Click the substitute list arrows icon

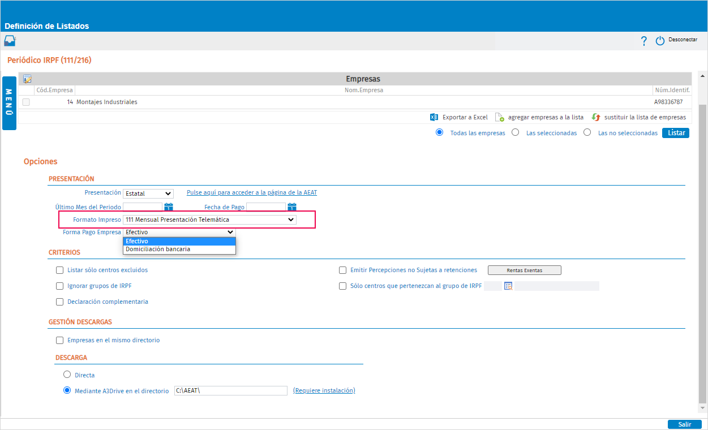coord(595,117)
